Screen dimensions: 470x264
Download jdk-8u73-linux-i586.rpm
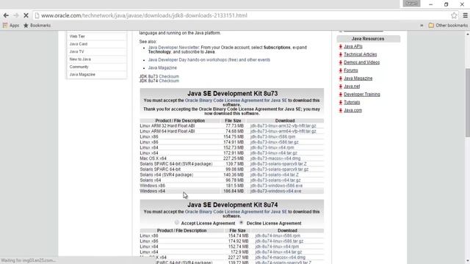(x=272, y=137)
